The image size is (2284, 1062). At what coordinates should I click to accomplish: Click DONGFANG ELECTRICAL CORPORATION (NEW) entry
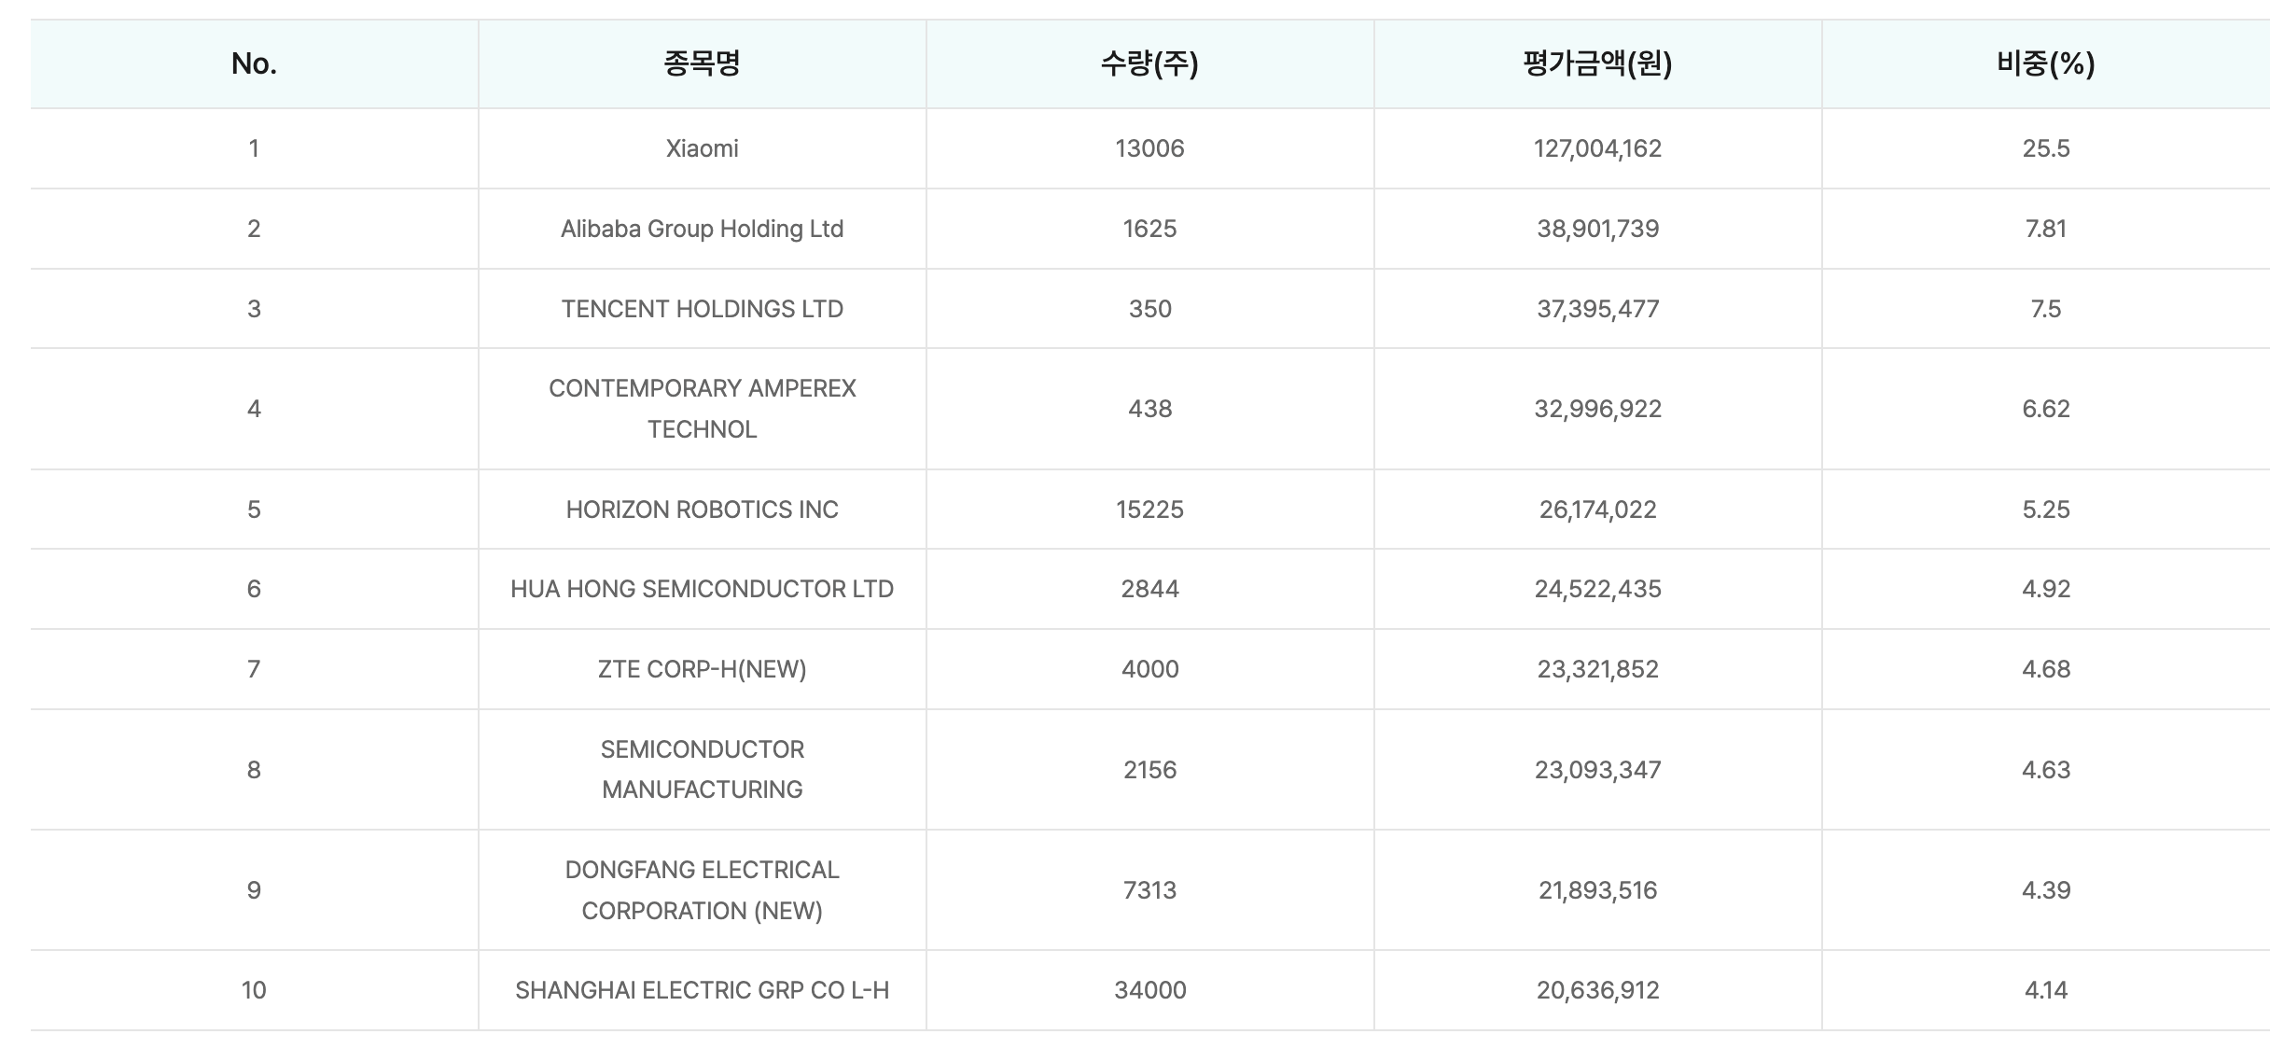click(x=702, y=890)
